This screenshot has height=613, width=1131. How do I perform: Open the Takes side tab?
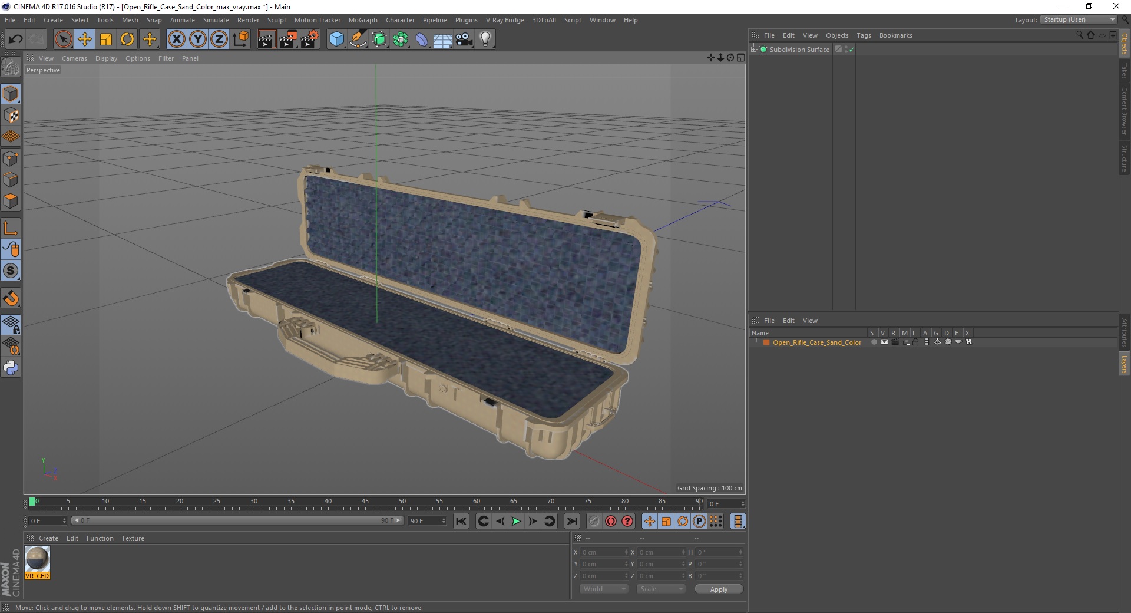pos(1125,71)
